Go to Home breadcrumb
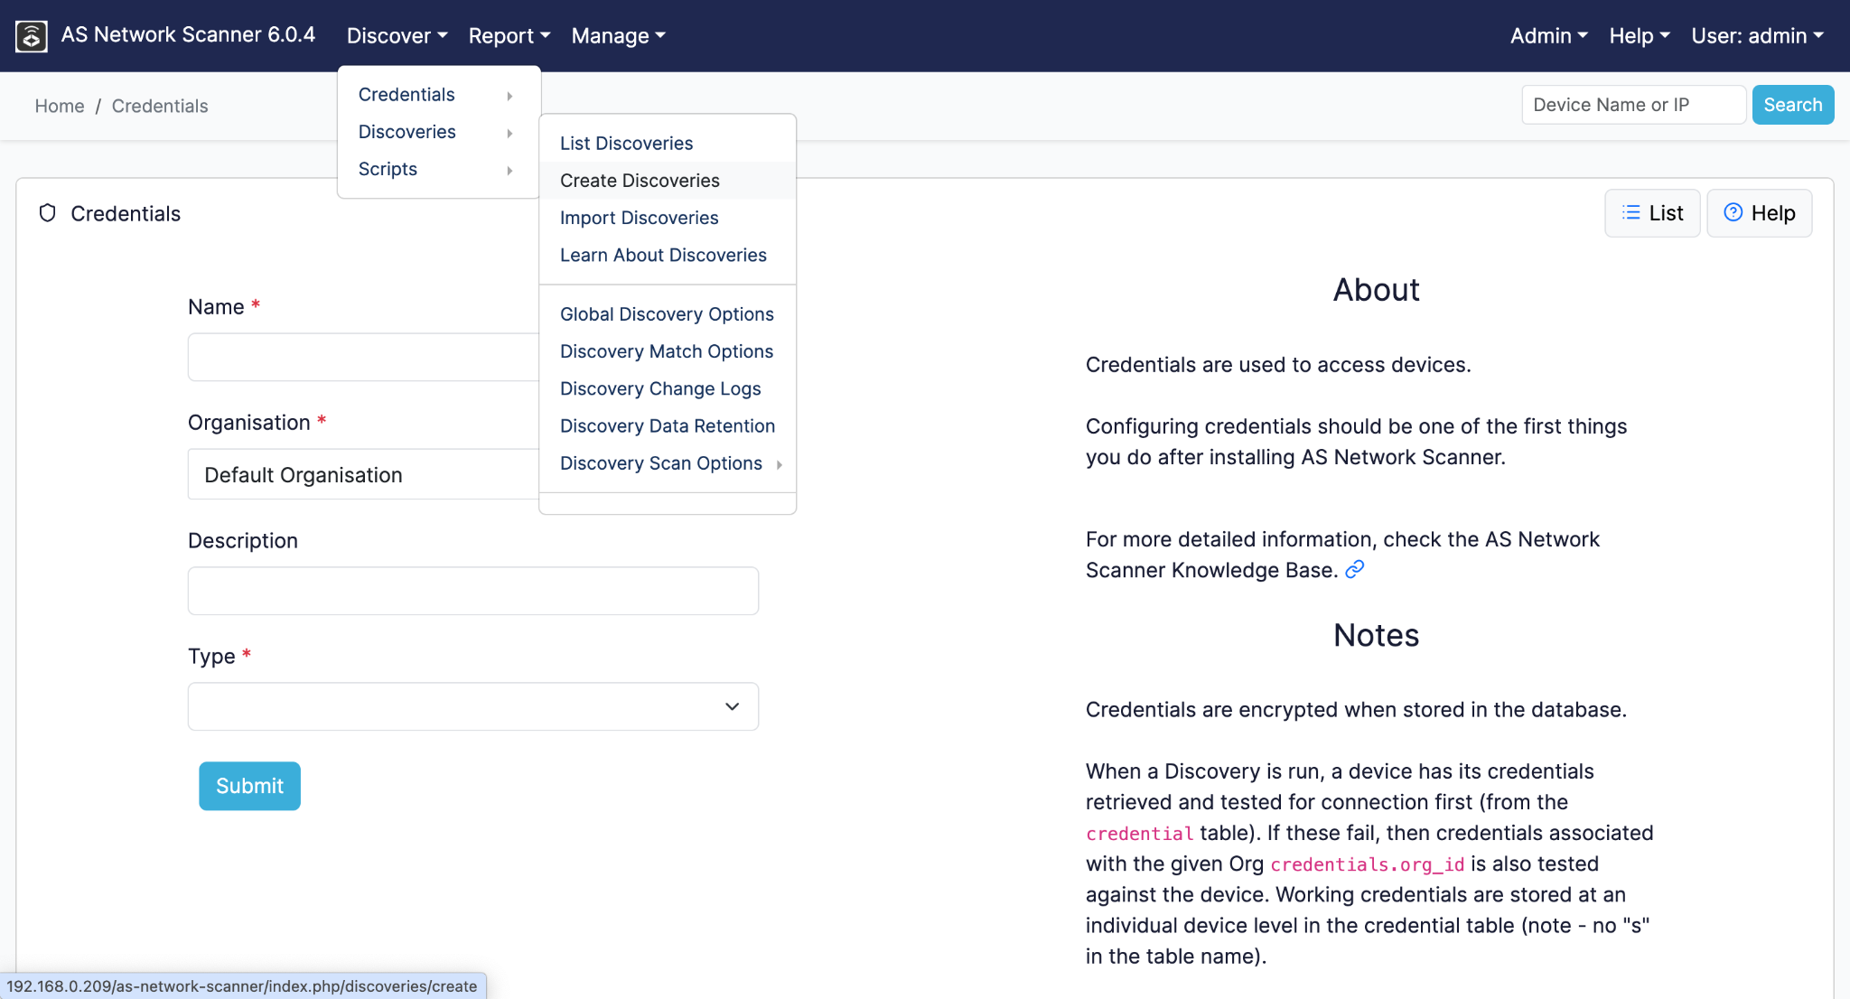 point(60,106)
